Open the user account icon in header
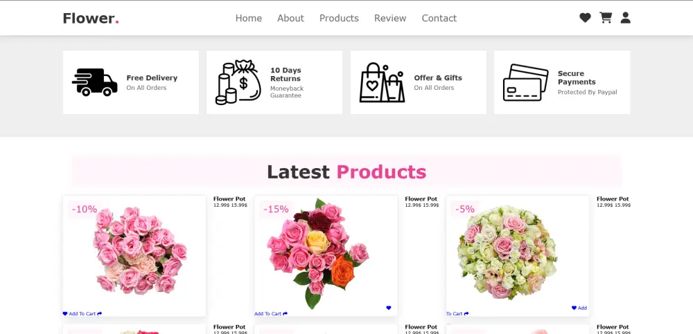 pyautogui.click(x=625, y=18)
